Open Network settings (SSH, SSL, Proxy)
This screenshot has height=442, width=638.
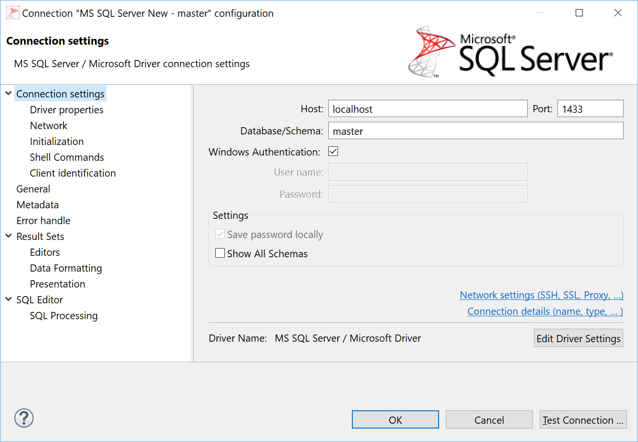click(x=541, y=295)
